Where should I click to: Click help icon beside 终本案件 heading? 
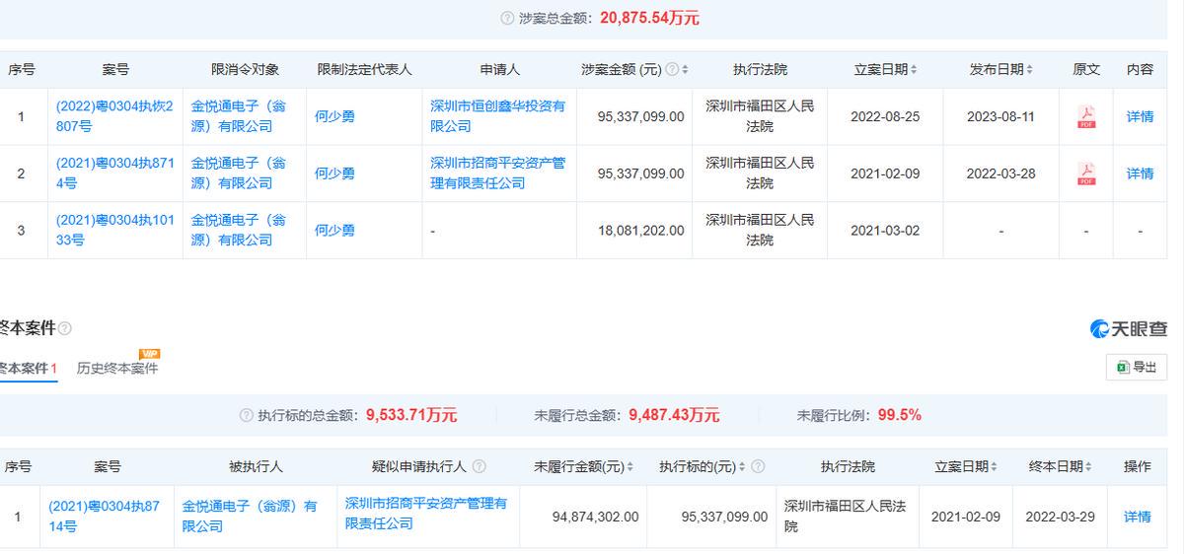pyautogui.click(x=65, y=328)
